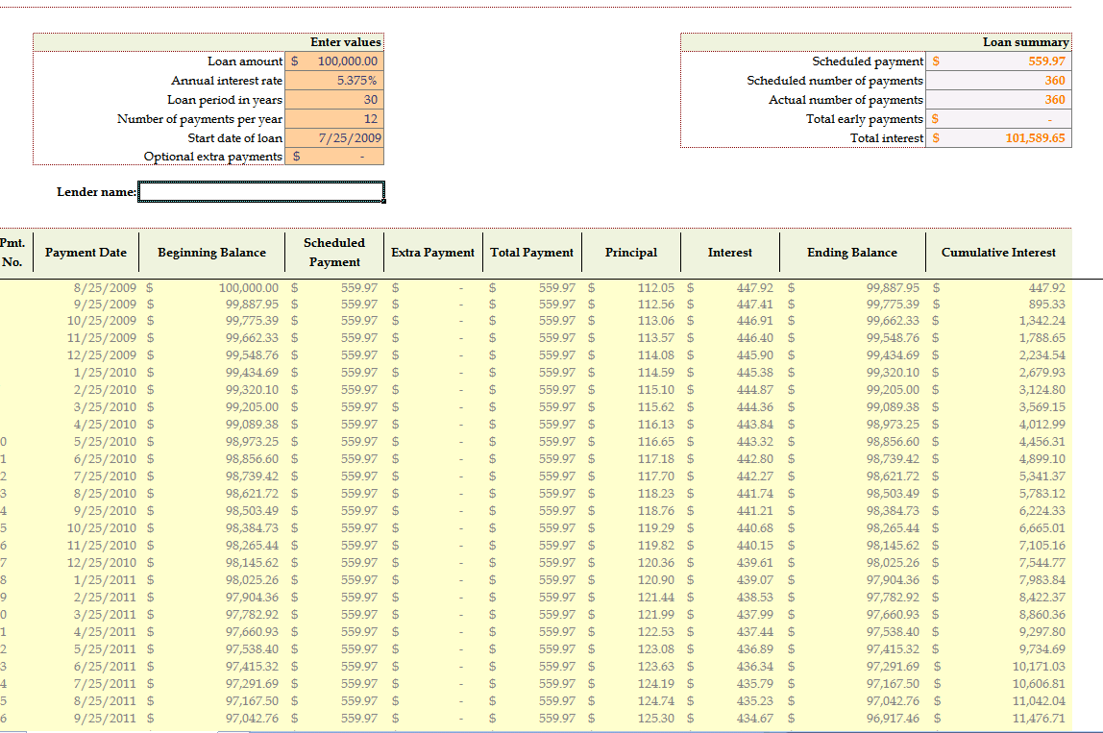Select the Scheduled payment summary value
Image resolution: width=1103 pixels, height=733 pixels.
tap(999, 61)
